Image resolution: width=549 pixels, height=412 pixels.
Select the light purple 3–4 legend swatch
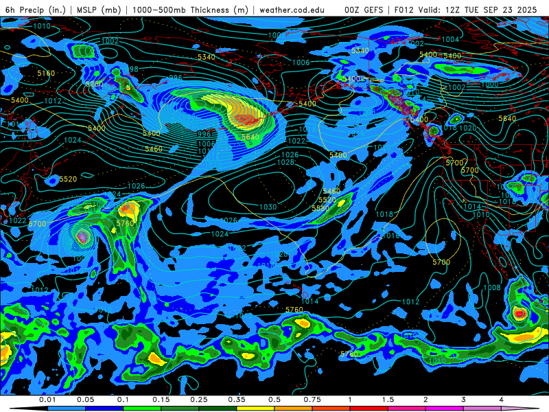pyautogui.click(x=482, y=409)
